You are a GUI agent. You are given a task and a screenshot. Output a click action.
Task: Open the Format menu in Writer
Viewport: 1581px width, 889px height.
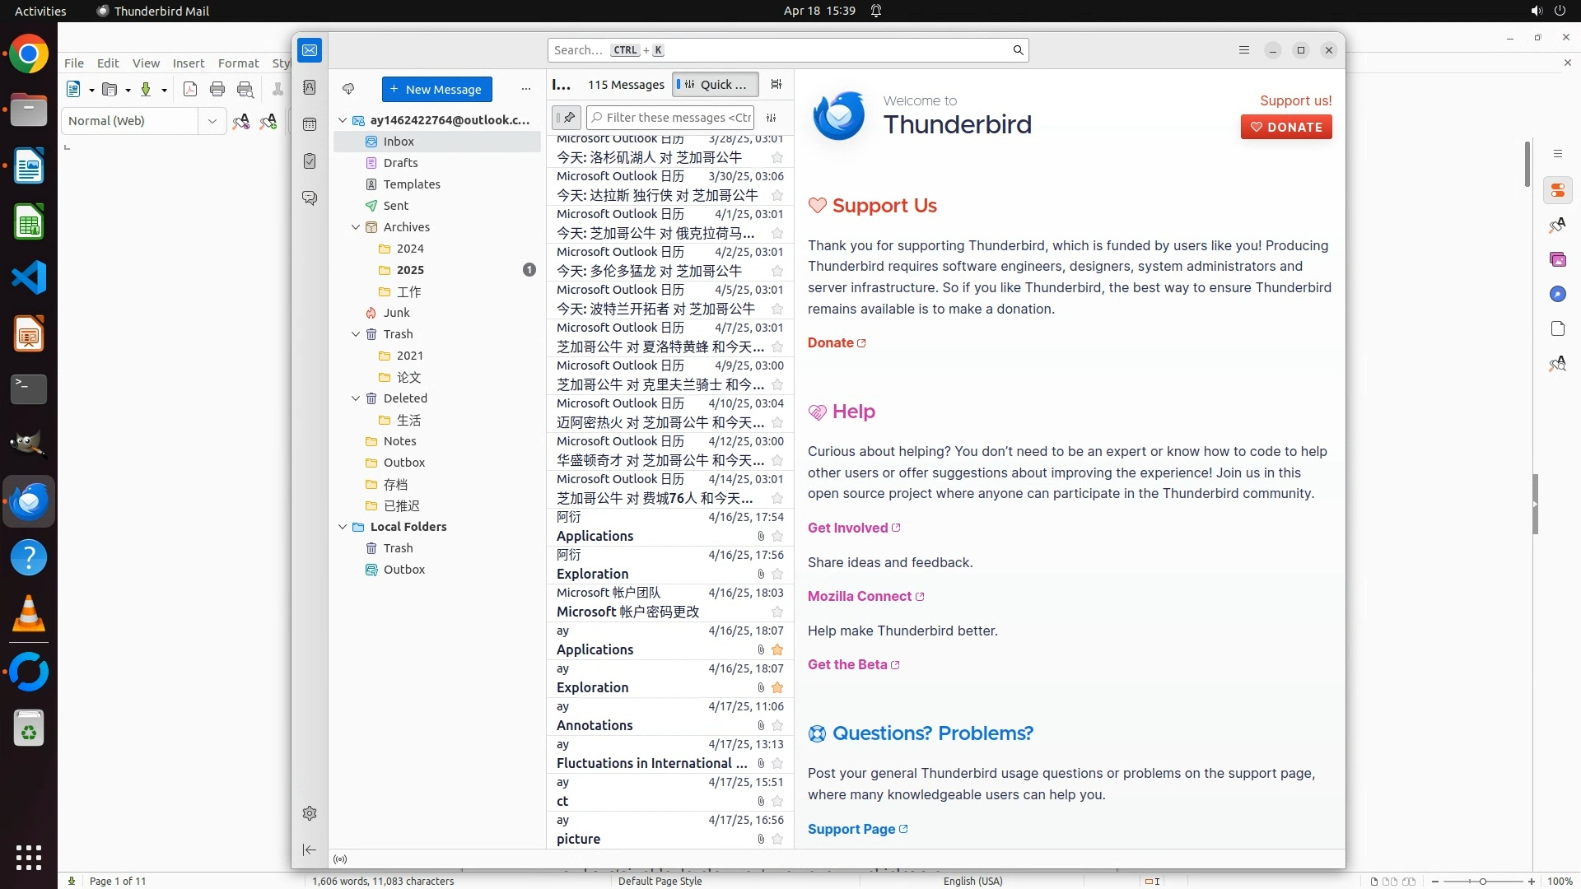point(238,63)
